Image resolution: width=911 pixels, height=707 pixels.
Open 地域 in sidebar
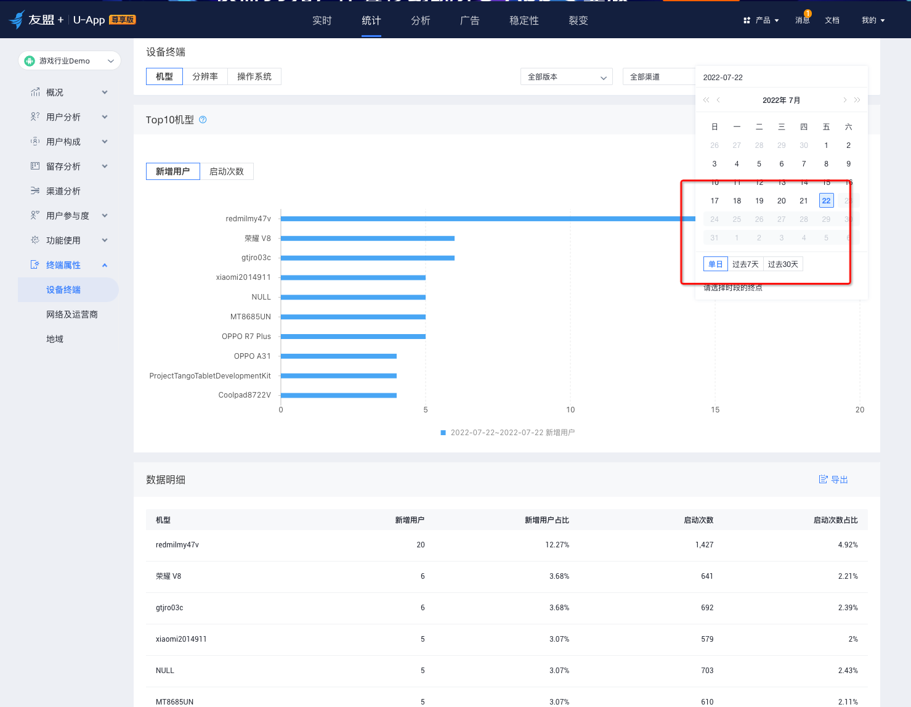click(x=55, y=339)
